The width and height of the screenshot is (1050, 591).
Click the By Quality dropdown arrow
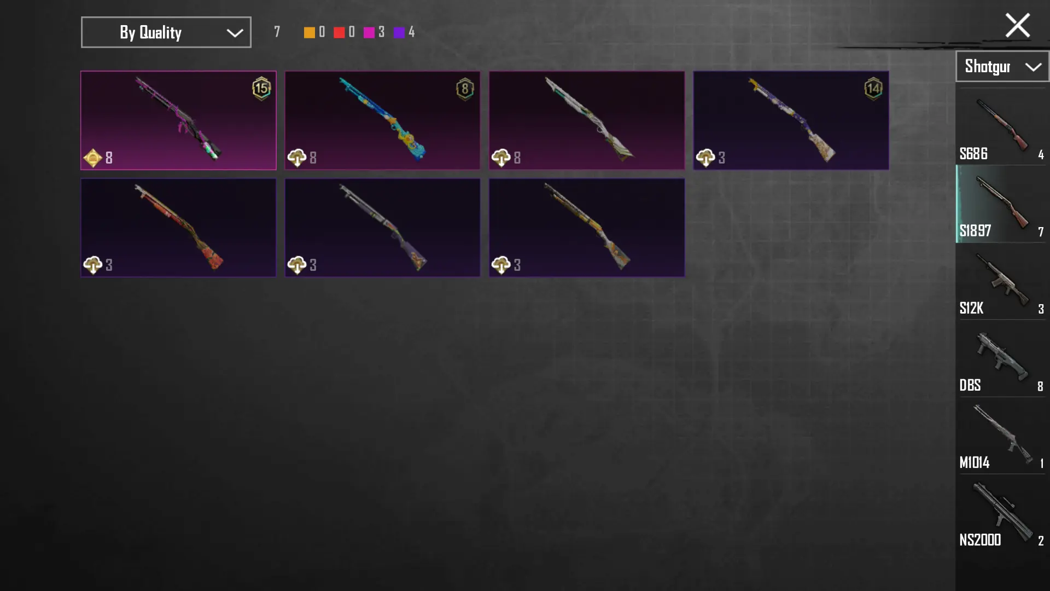[235, 33]
